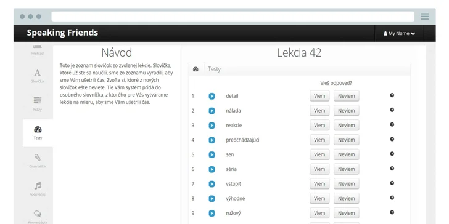
Task: Open the Gramatika sidebar section
Action: (x=38, y=161)
